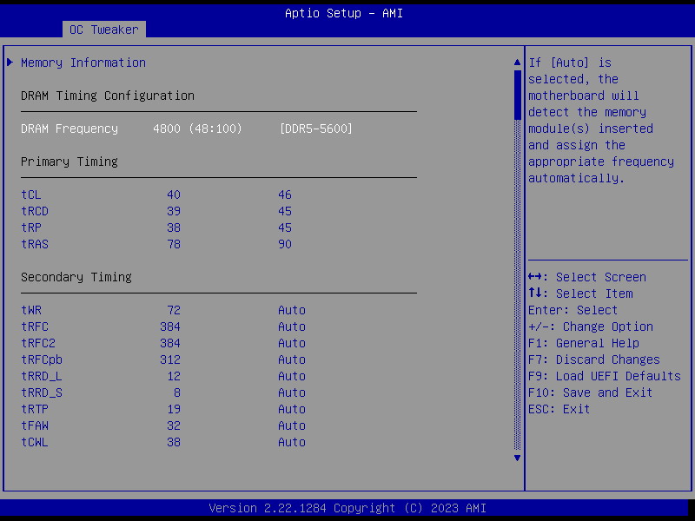The width and height of the screenshot is (695, 521).
Task: Select the tCWL timing row
Action: (x=163, y=442)
